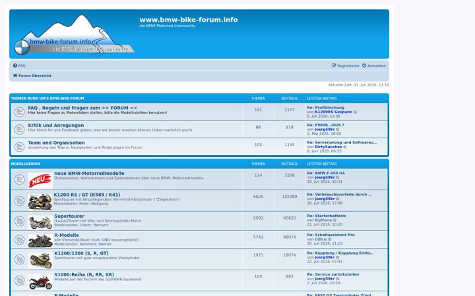
Task: Open category Themen rund um's BMW-Bike-Forum
Action: tap(47, 99)
